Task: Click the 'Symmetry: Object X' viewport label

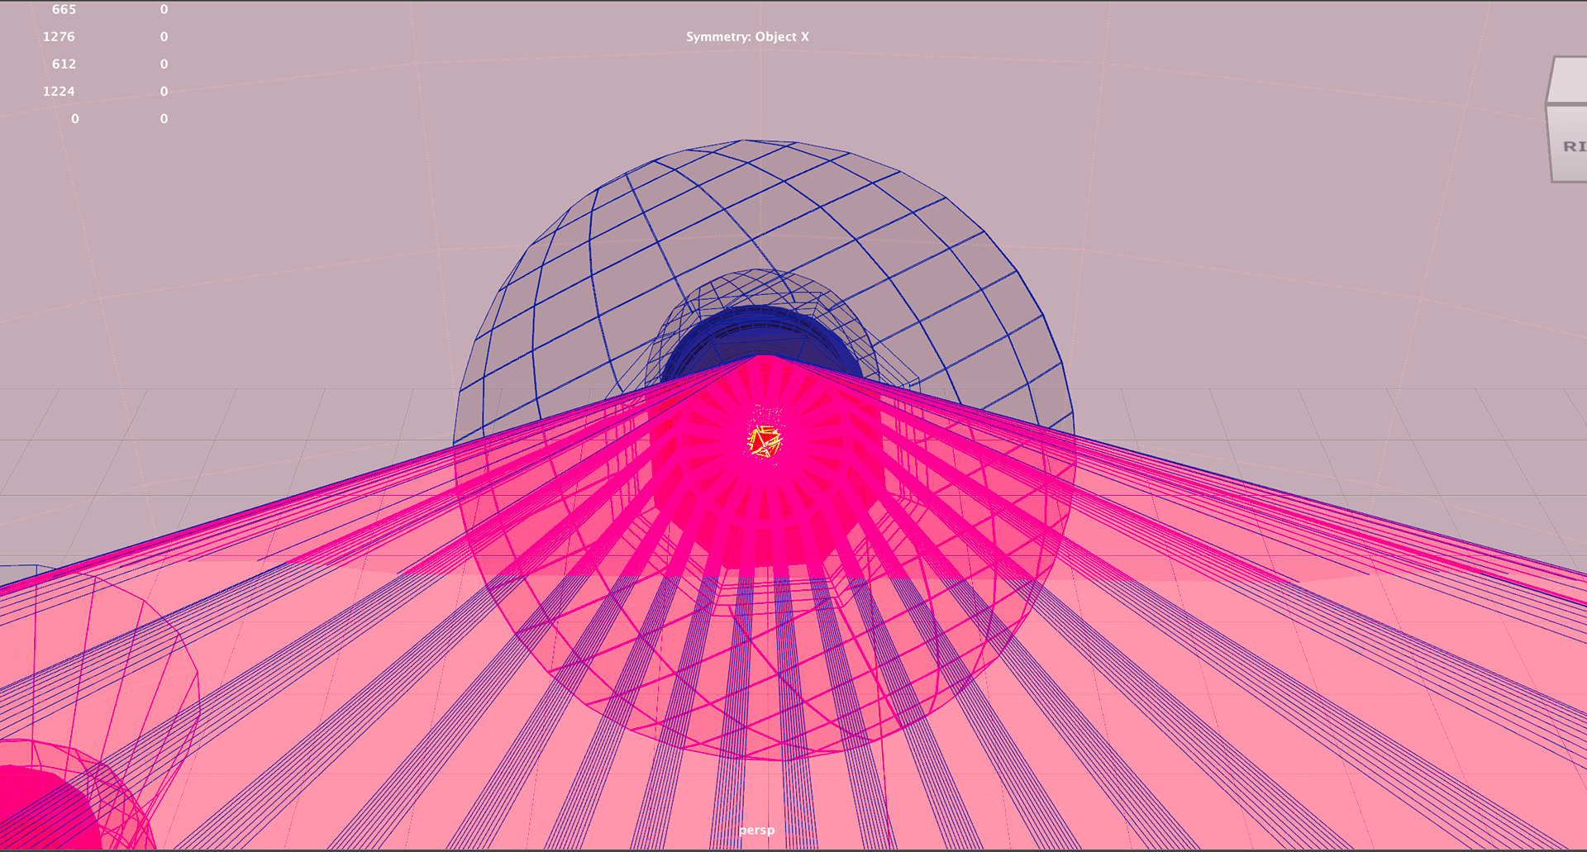Action: 747,37
